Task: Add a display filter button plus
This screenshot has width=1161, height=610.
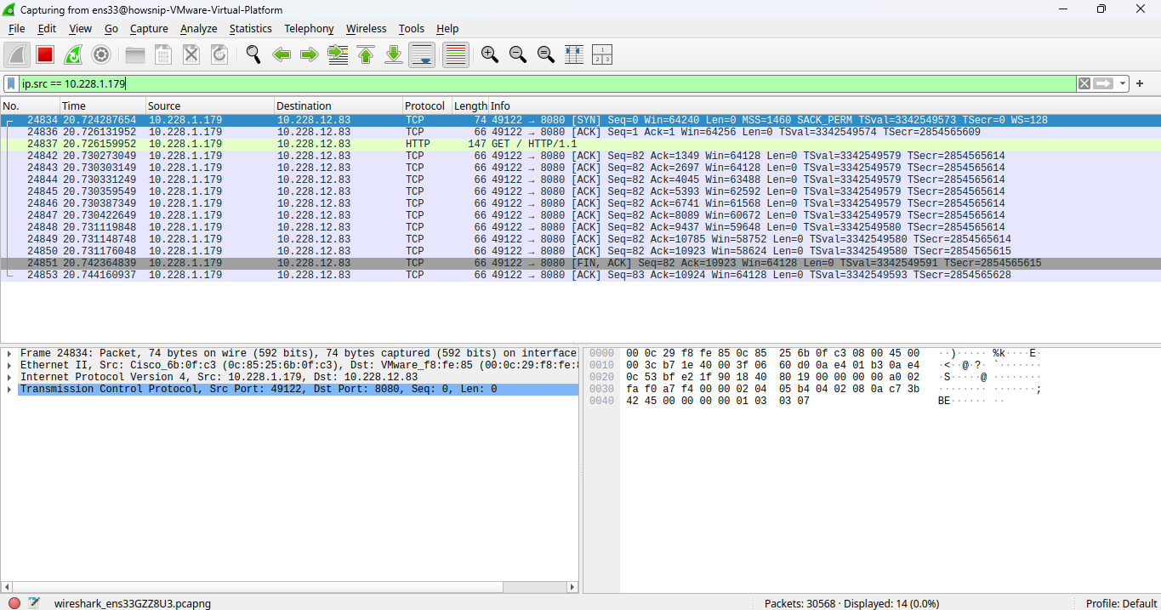Action: click(x=1140, y=83)
